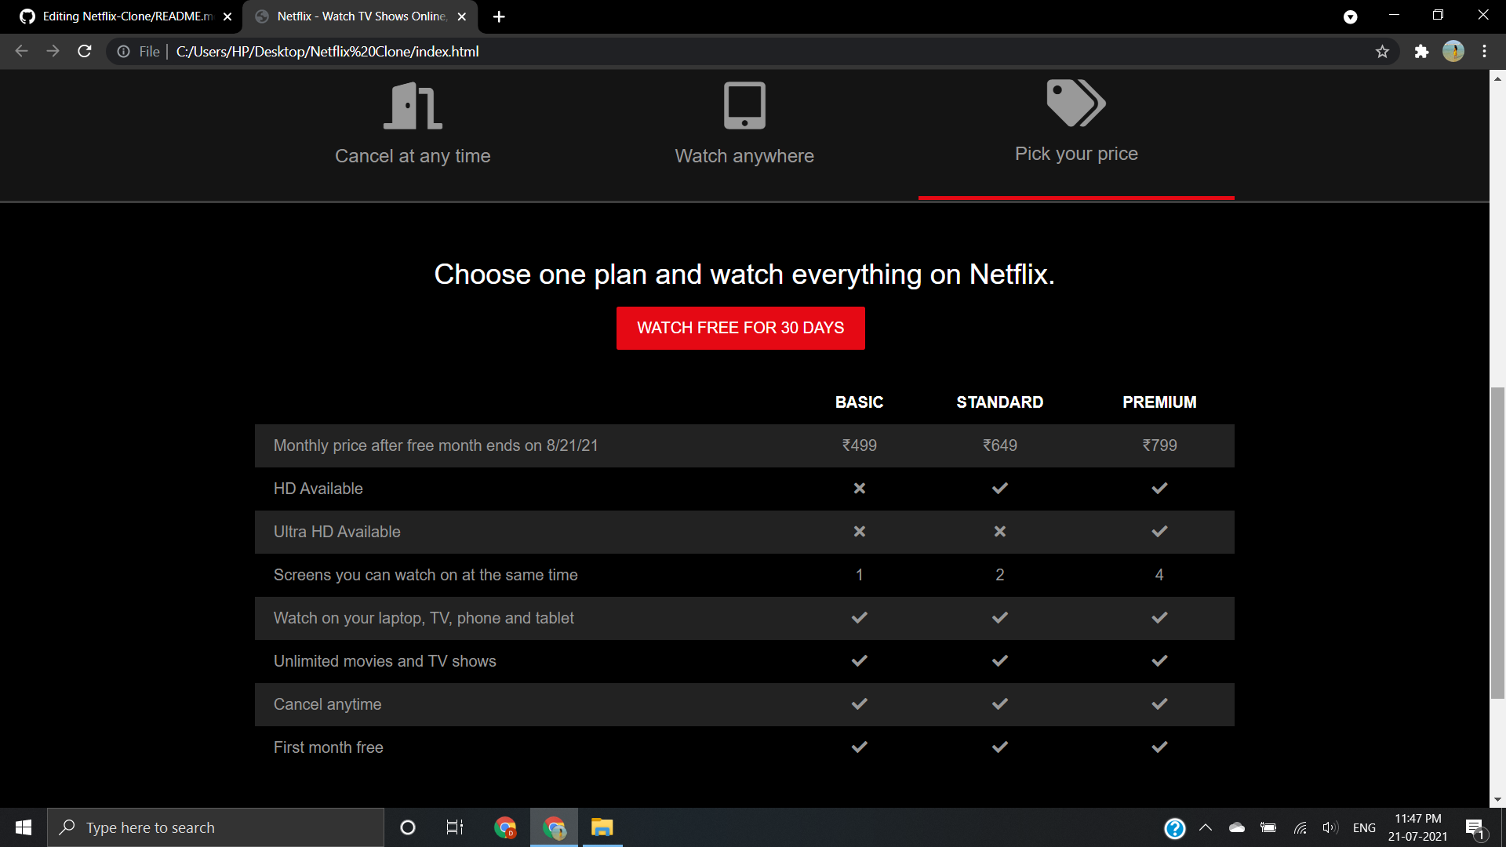
Task: Open the Chrome three-dot menu
Action: point(1484,52)
